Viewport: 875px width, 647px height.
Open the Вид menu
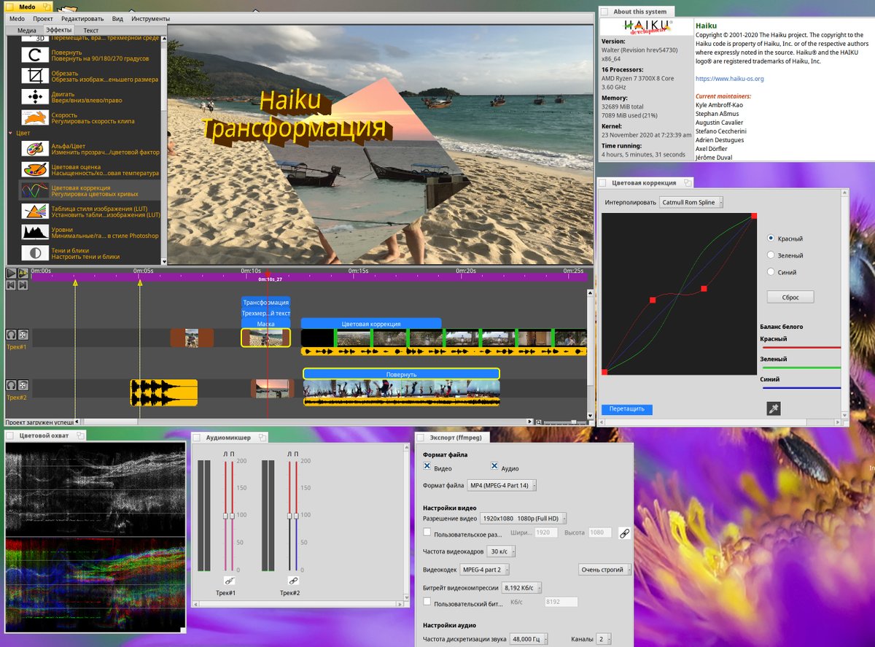pyautogui.click(x=117, y=18)
